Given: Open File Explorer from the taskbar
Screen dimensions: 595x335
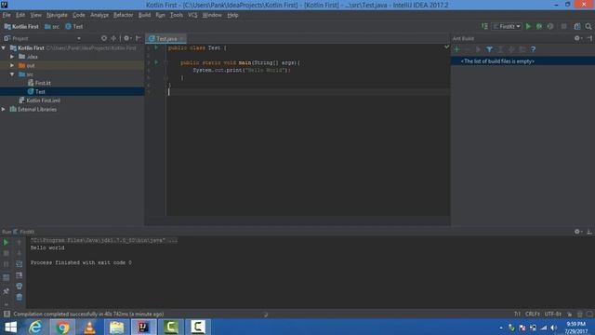Looking at the screenshot, I should click(x=117, y=327).
